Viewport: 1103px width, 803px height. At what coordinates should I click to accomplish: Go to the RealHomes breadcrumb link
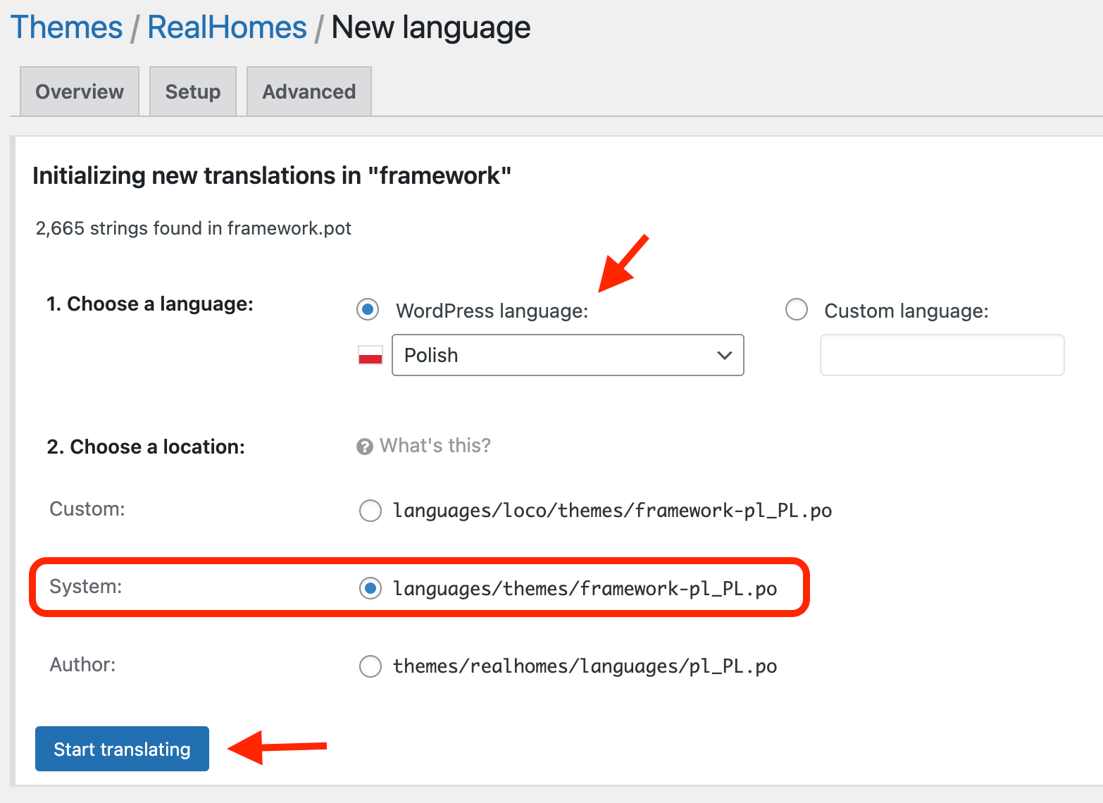click(227, 27)
